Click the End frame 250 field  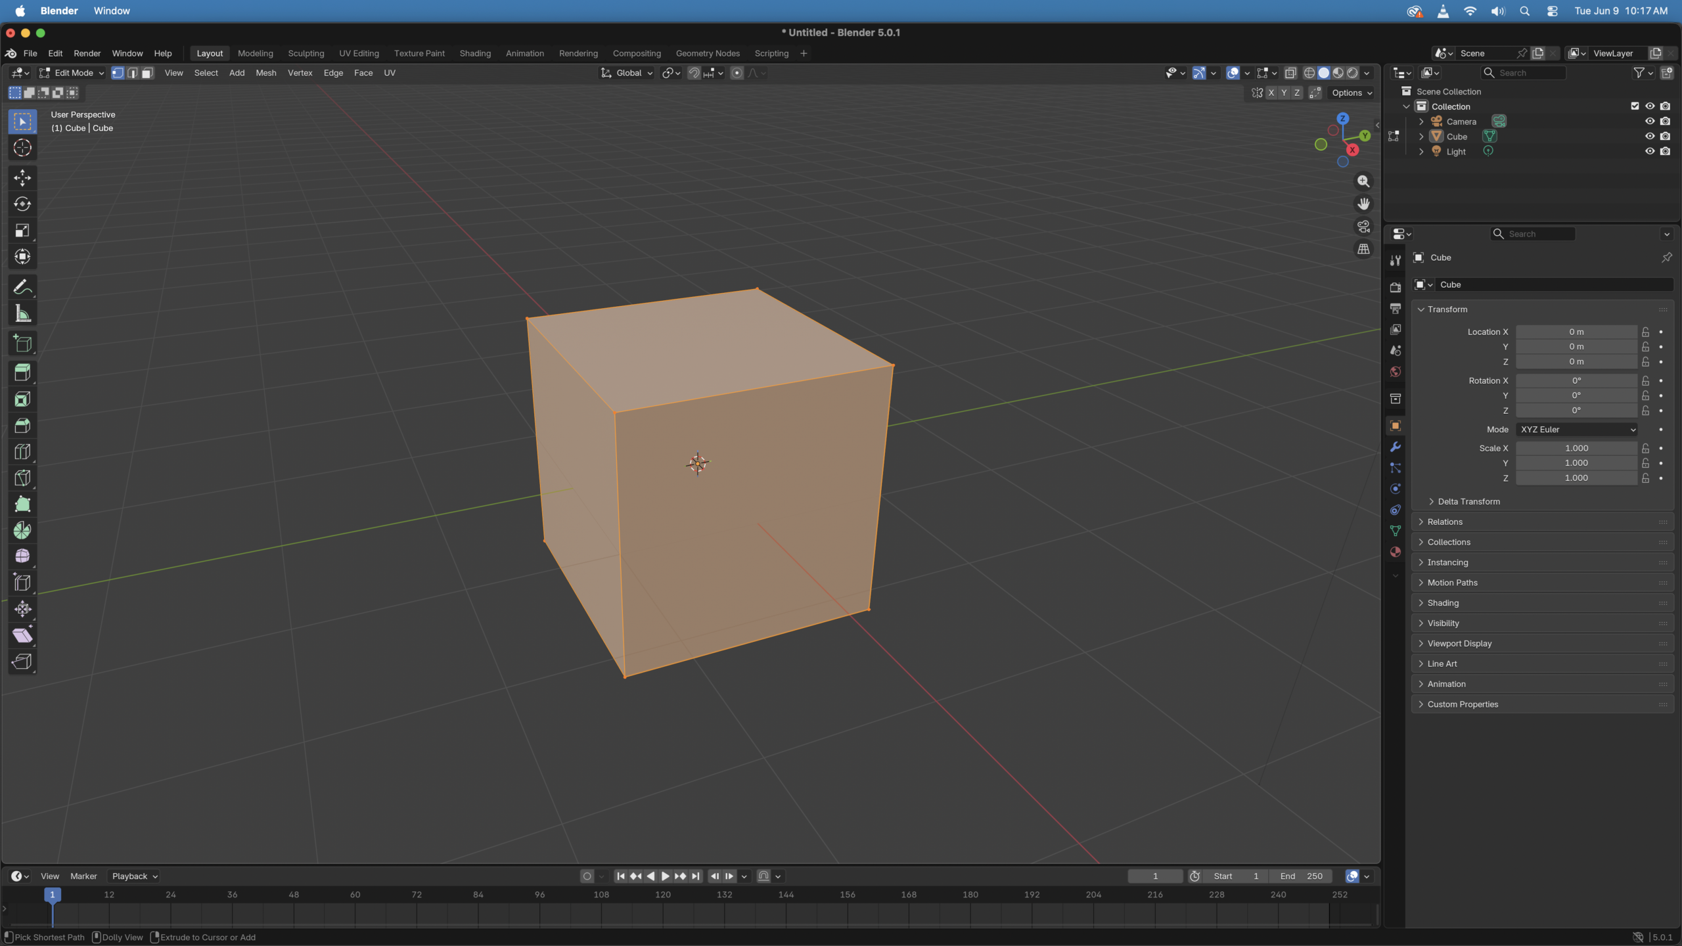[1302, 876]
